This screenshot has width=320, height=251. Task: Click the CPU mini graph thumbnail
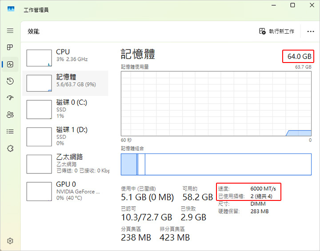[39, 58]
